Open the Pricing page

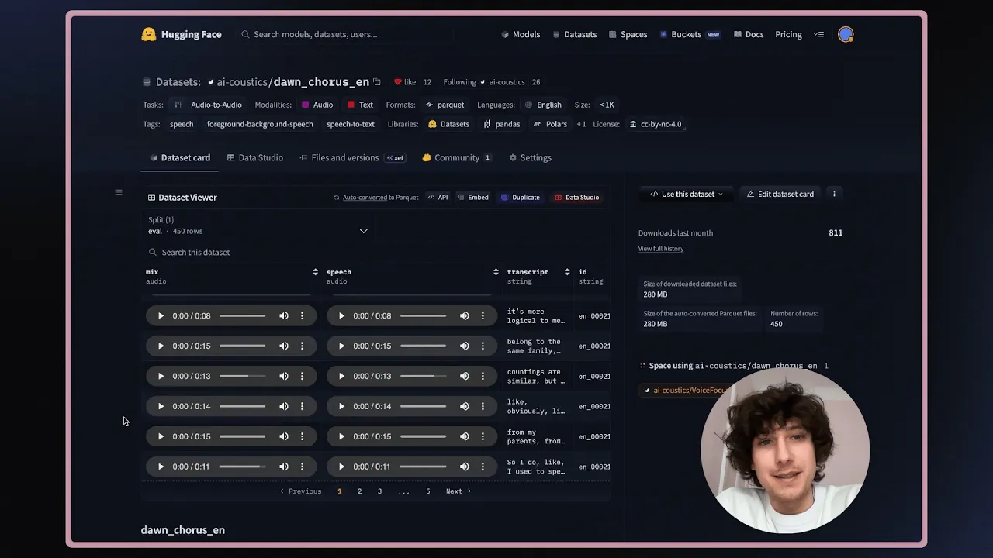pos(788,34)
